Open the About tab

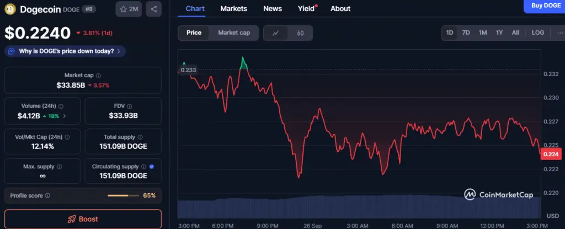340,9
